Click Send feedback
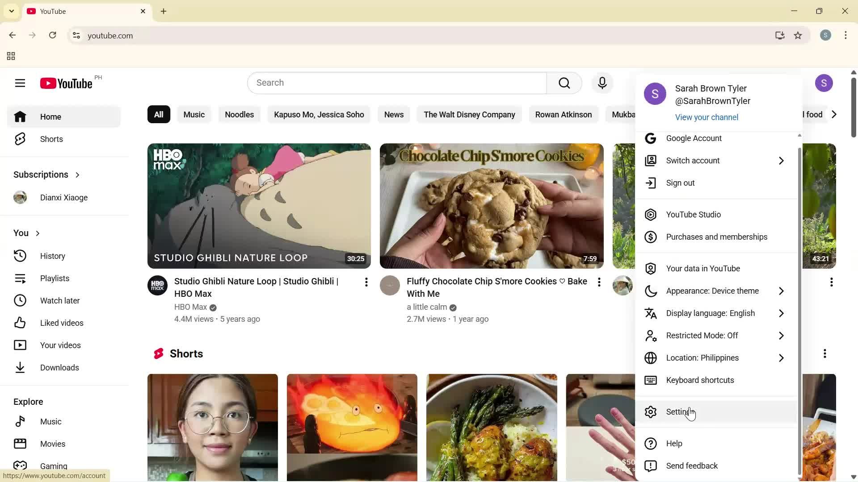Viewport: 858px width, 482px height. coord(691,465)
